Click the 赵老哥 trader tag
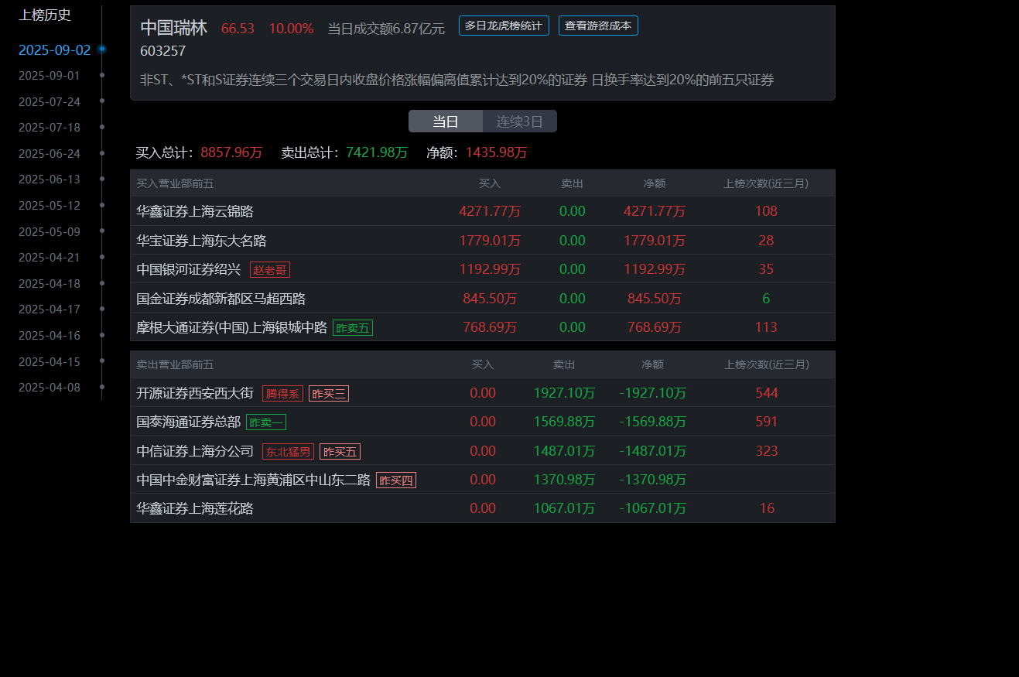The image size is (1019, 677). [x=270, y=270]
